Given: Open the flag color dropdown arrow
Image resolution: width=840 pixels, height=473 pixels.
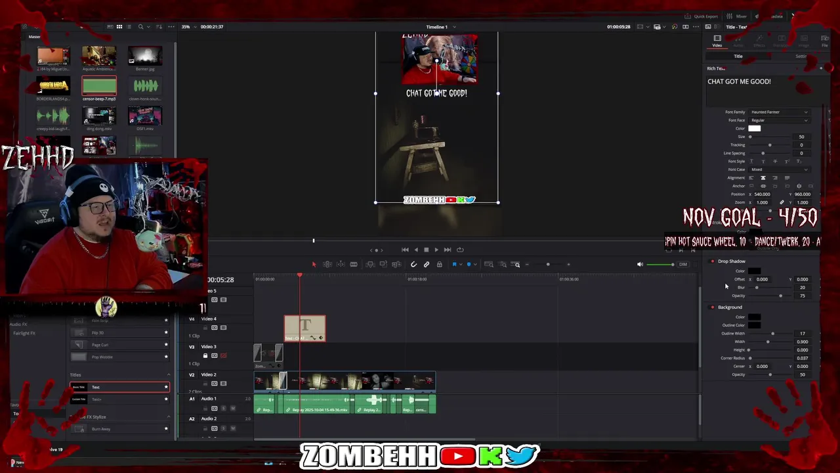Looking at the screenshot, I should tap(461, 264).
